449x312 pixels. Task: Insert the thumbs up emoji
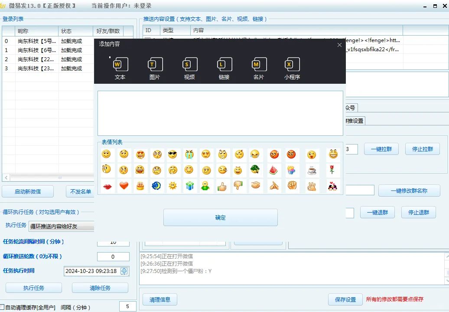click(222, 187)
